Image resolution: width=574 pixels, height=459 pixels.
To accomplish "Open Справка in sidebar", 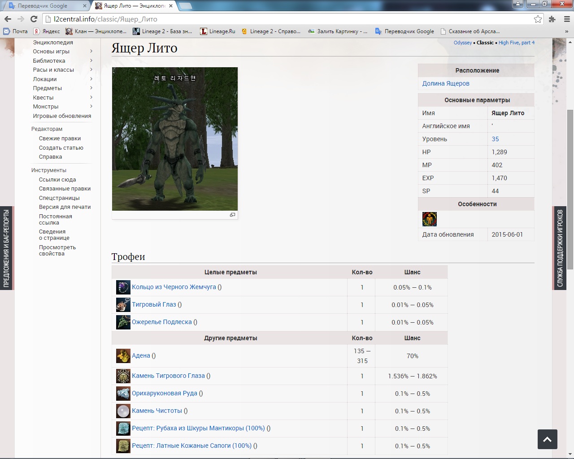I will click(50, 157).
